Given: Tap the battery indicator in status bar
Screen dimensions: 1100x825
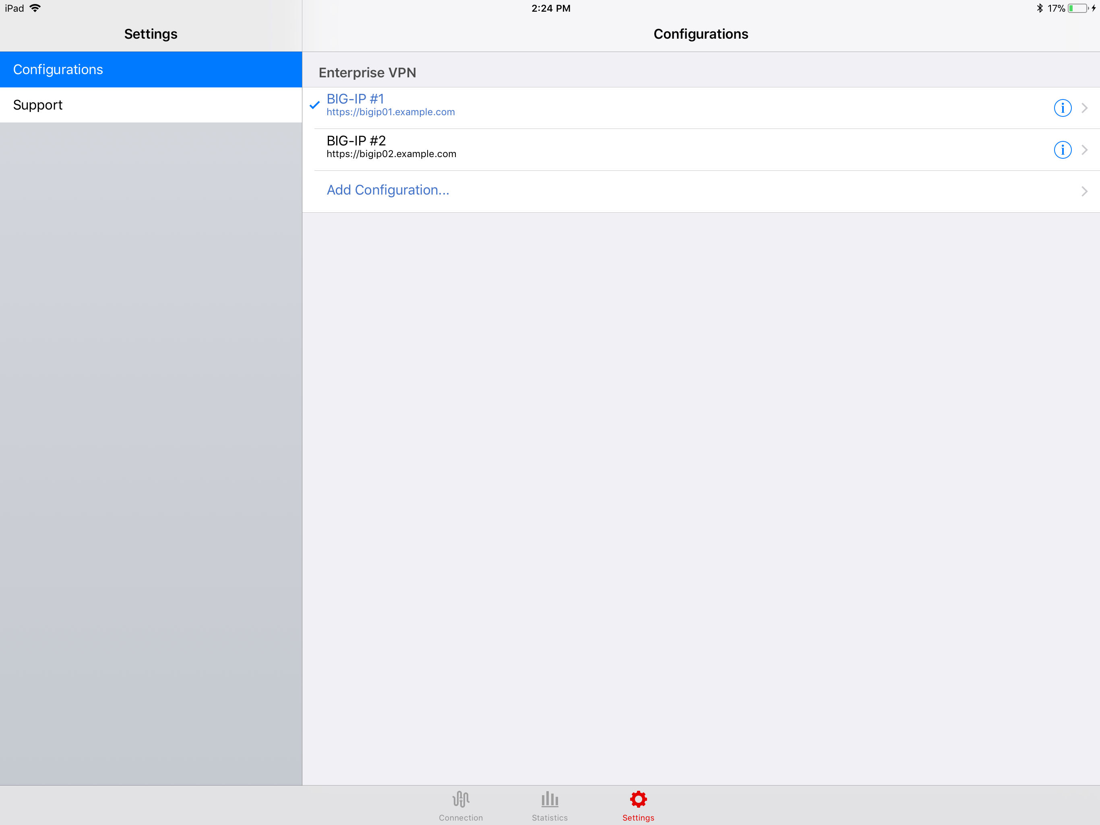Looking at the screenshot, I should tap(1077, 8).
